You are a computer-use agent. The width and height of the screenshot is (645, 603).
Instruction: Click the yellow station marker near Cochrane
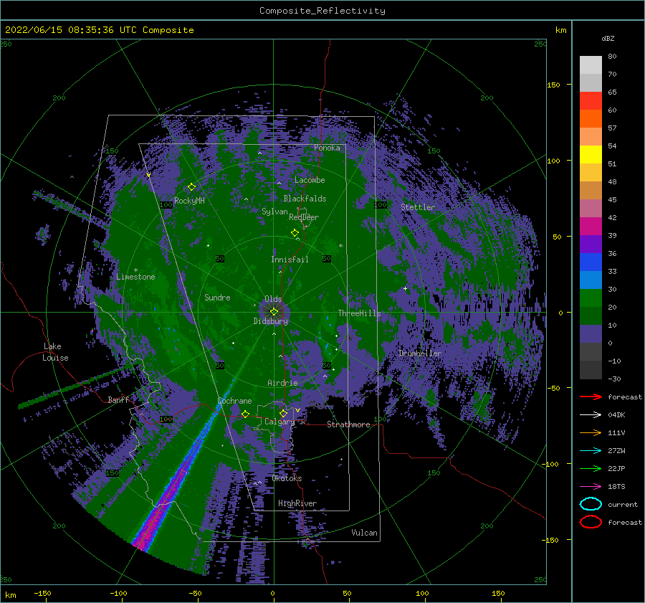[x=245, y=414]
